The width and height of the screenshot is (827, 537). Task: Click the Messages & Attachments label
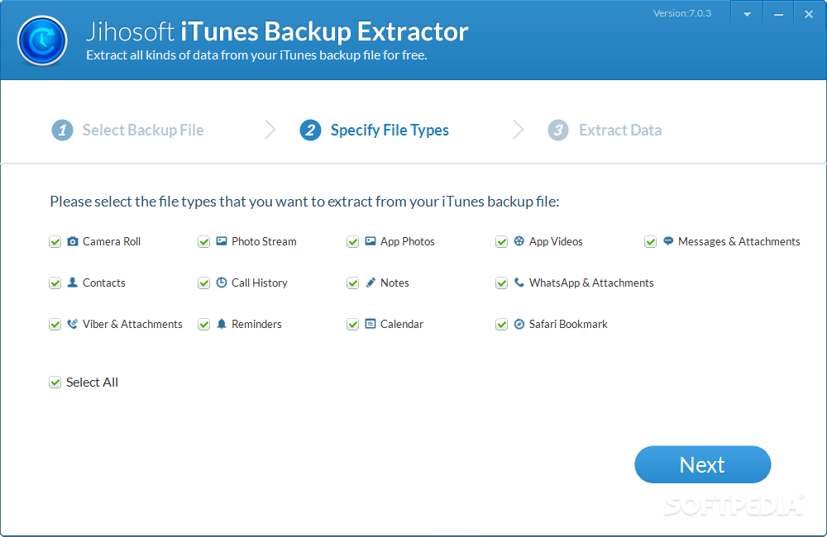pyautogui.click(x=739, y=241)
